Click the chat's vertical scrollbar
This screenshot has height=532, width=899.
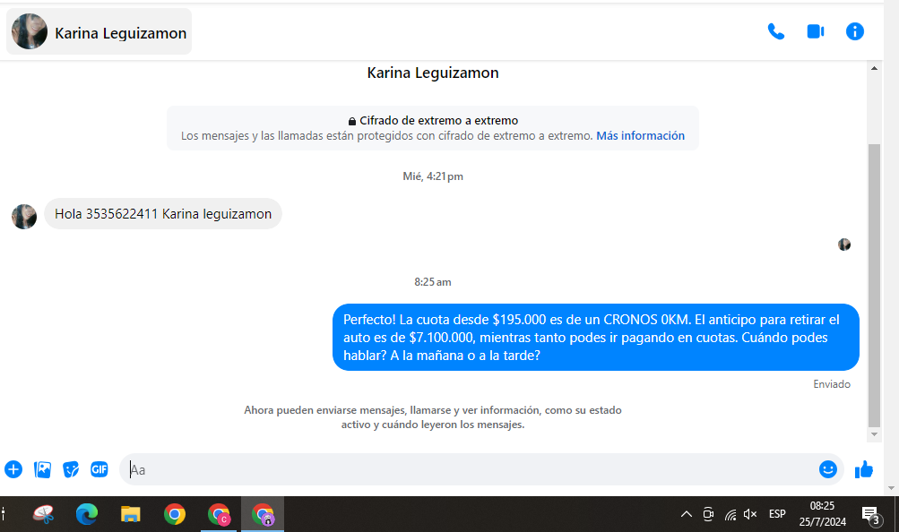pyautogui.click(x=875, y=287)
